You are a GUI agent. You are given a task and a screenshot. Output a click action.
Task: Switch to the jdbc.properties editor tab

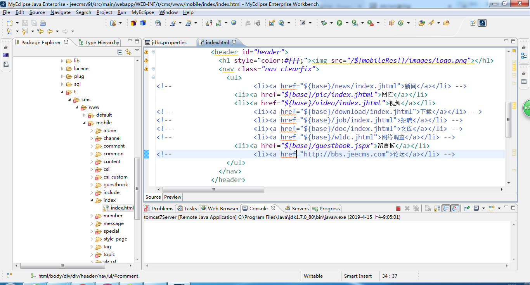(x=169, y=43)
